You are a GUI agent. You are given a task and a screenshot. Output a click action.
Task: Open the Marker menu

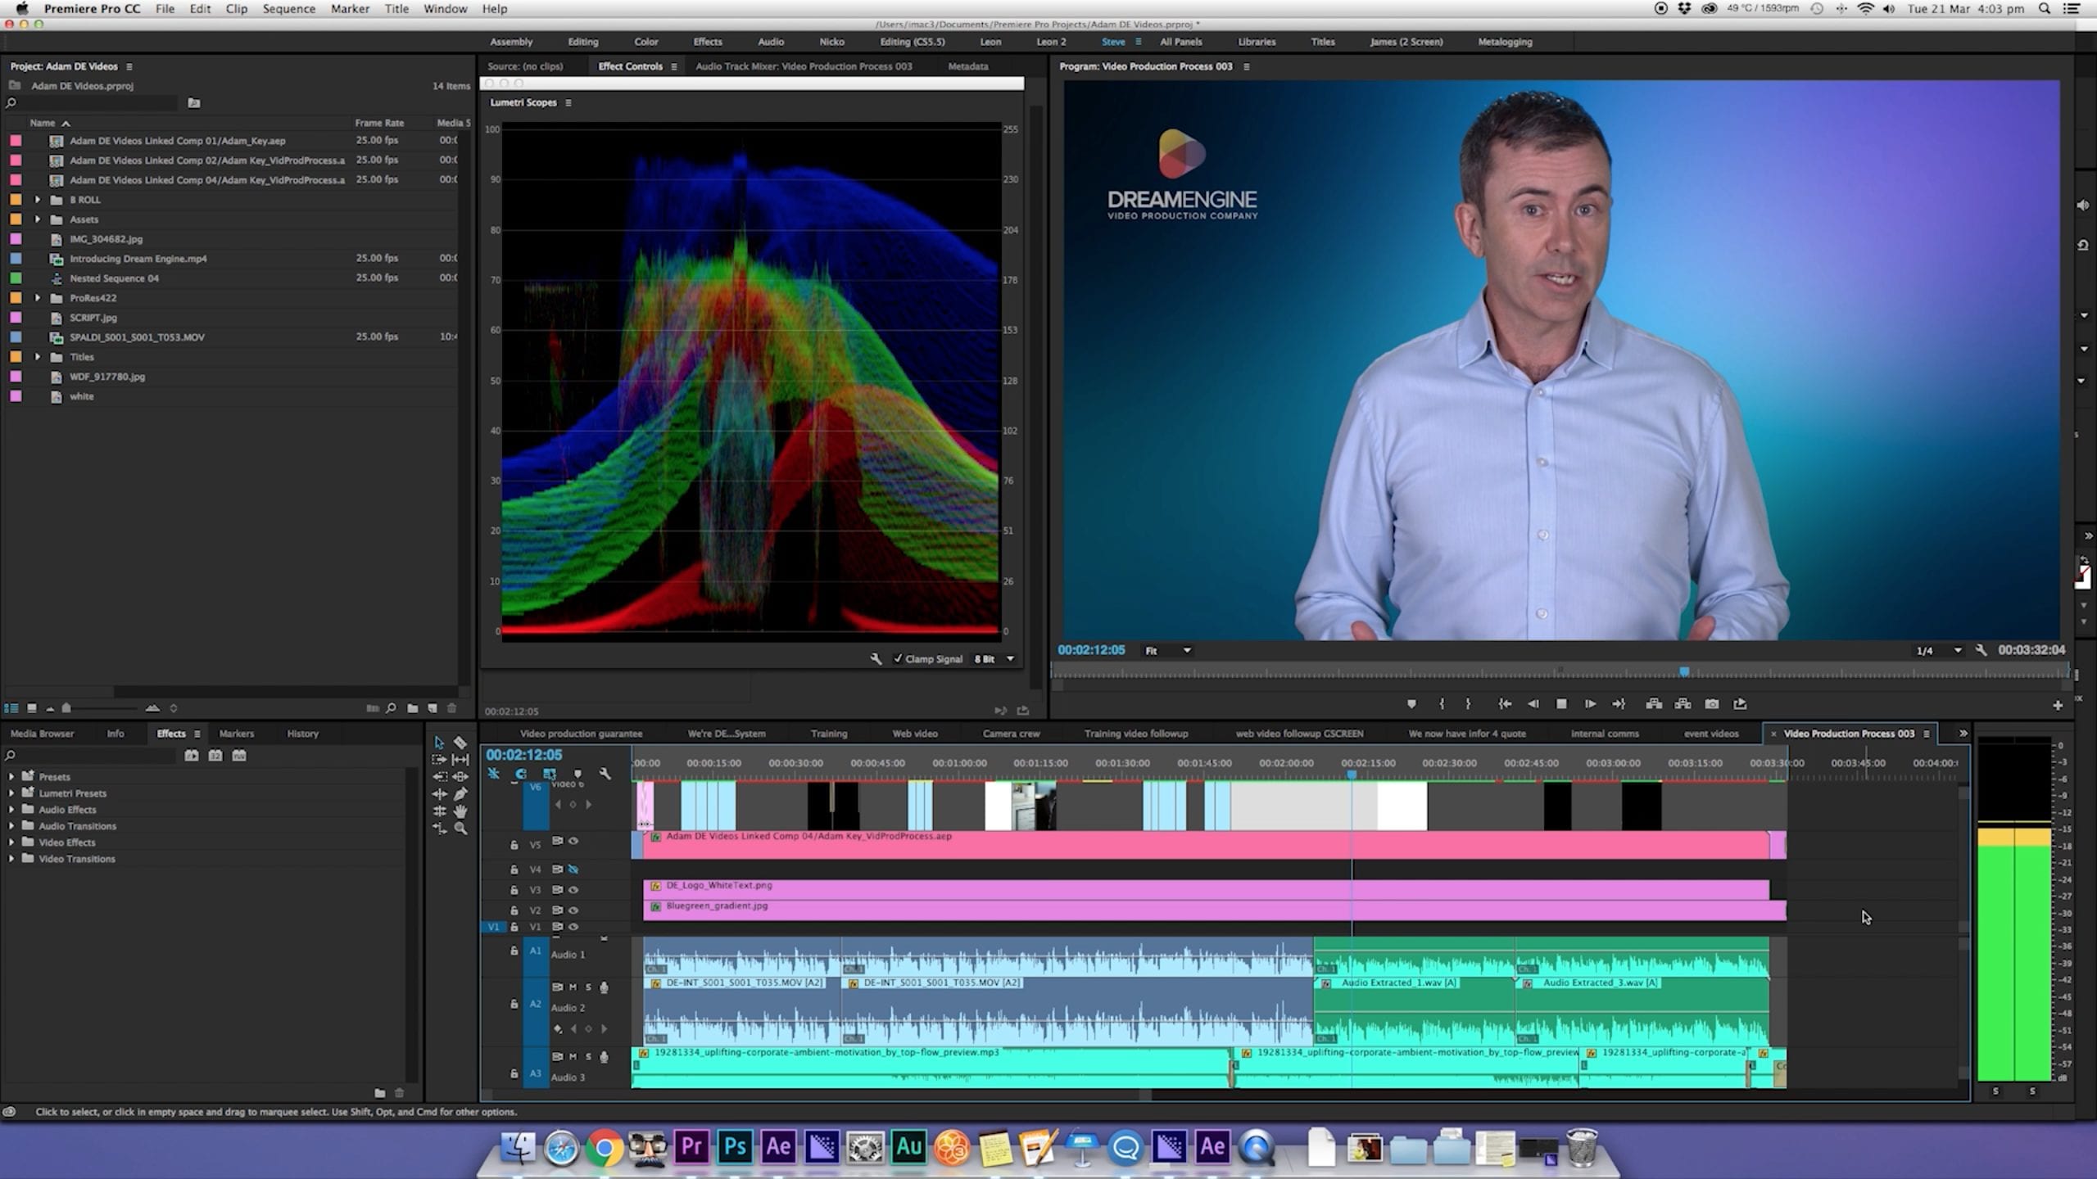click(350, 9)
